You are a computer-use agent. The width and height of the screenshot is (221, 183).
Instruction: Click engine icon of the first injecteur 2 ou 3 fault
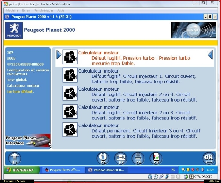pos(70,93)
